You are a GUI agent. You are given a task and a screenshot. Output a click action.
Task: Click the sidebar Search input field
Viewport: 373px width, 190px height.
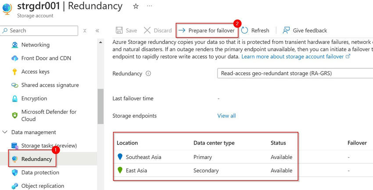pyautogui.click(x=42, y=31)
